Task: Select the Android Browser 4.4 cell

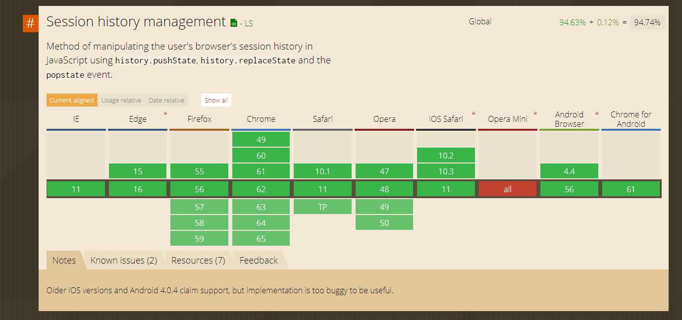Action: (x=569, y=171)
